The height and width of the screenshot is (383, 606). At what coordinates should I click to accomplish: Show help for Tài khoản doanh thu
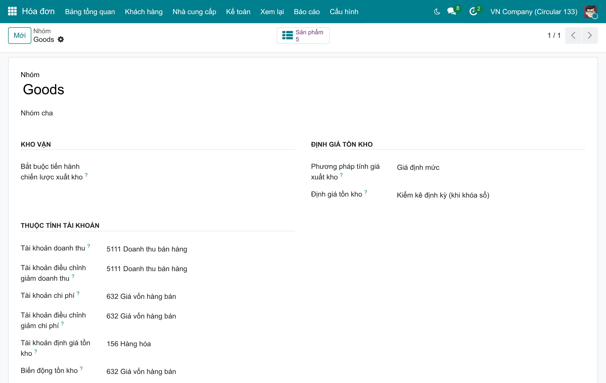[x=89, y=246]
